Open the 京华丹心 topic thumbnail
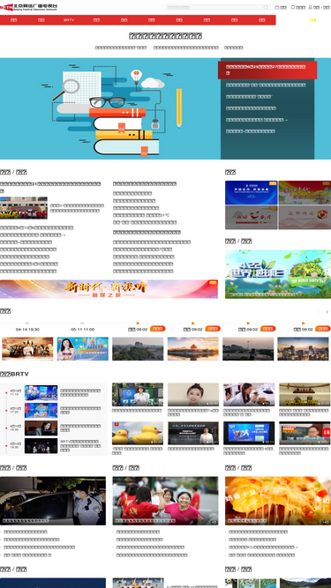 [305, 217]
